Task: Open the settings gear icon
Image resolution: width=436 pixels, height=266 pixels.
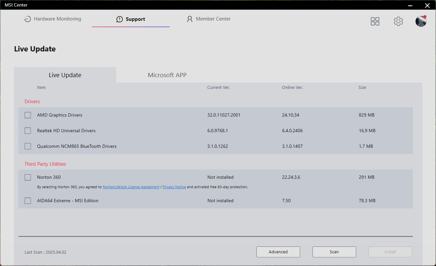Action: 398,21
